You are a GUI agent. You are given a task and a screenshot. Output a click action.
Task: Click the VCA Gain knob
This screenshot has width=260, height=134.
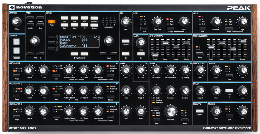141,70
